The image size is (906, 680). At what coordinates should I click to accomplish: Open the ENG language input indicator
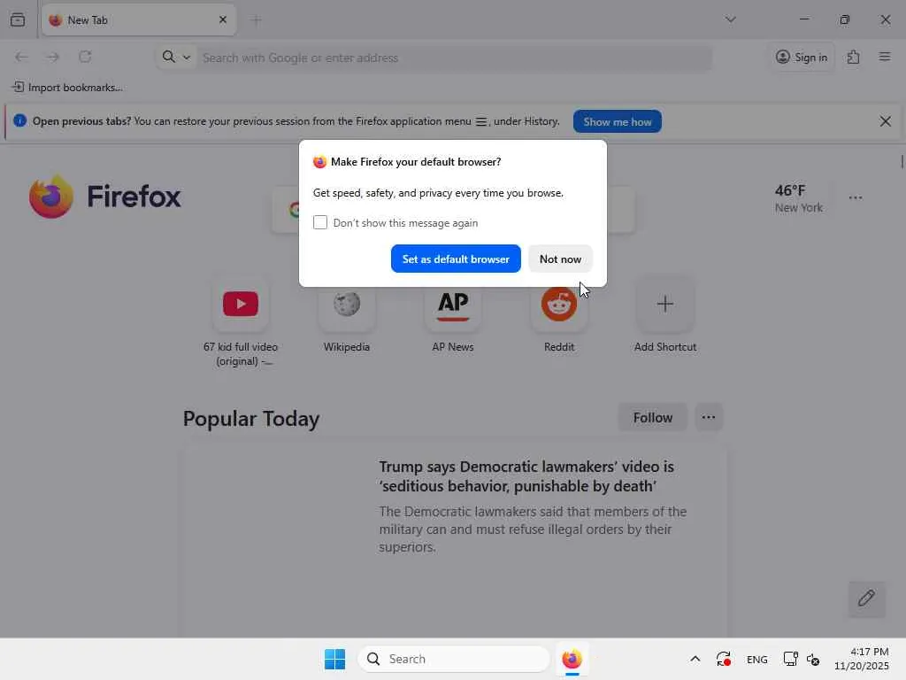(757, 659)
